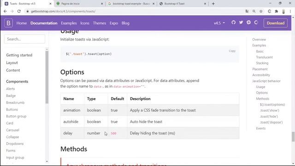Close the Bootstrap 4 Toast tab
The image size is (295, 166).
coord(205,4)
